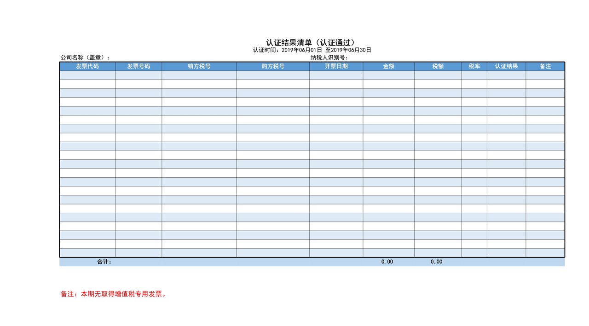The image size is (589, 326).
Task: Select the 税额 column header
Action: (x=438, y=66)
